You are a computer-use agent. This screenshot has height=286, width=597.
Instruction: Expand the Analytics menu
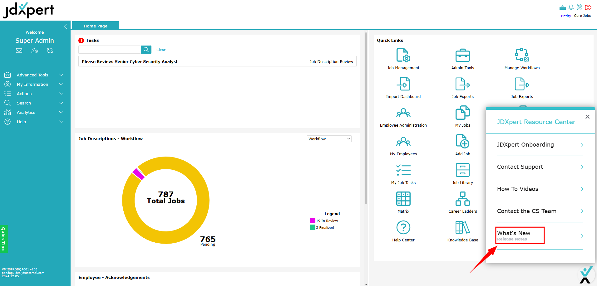pyautogui.click(x=34, y=112)
